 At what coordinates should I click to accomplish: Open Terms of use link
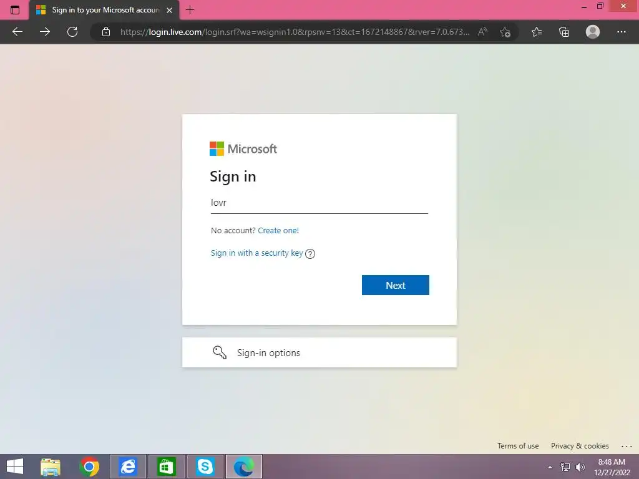(518, 446)
